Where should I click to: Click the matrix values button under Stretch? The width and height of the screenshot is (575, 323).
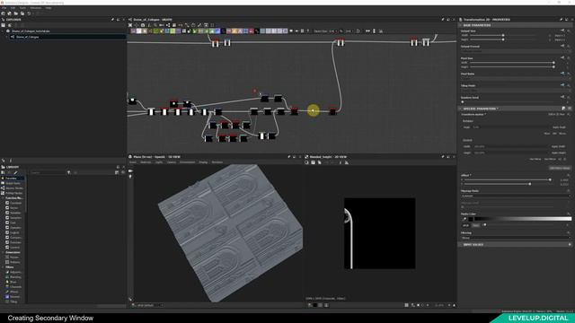tap(560, 168)
